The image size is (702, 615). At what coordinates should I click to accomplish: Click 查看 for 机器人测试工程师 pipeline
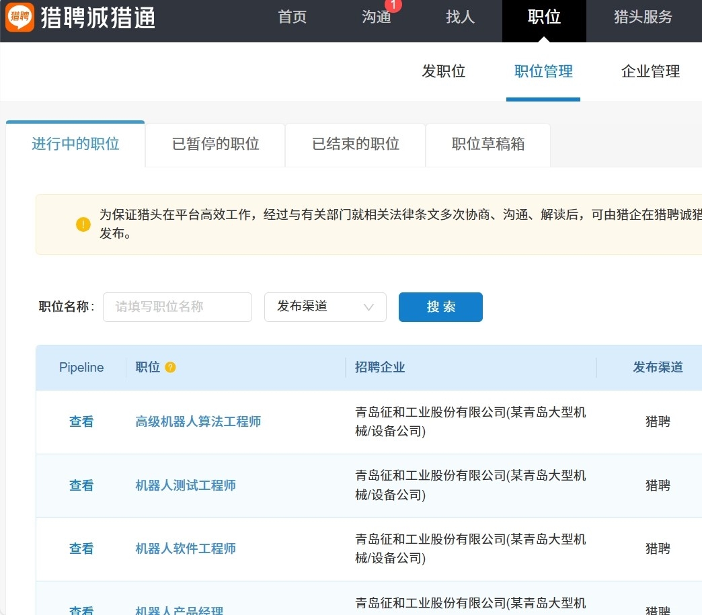[x=81, y=485]
